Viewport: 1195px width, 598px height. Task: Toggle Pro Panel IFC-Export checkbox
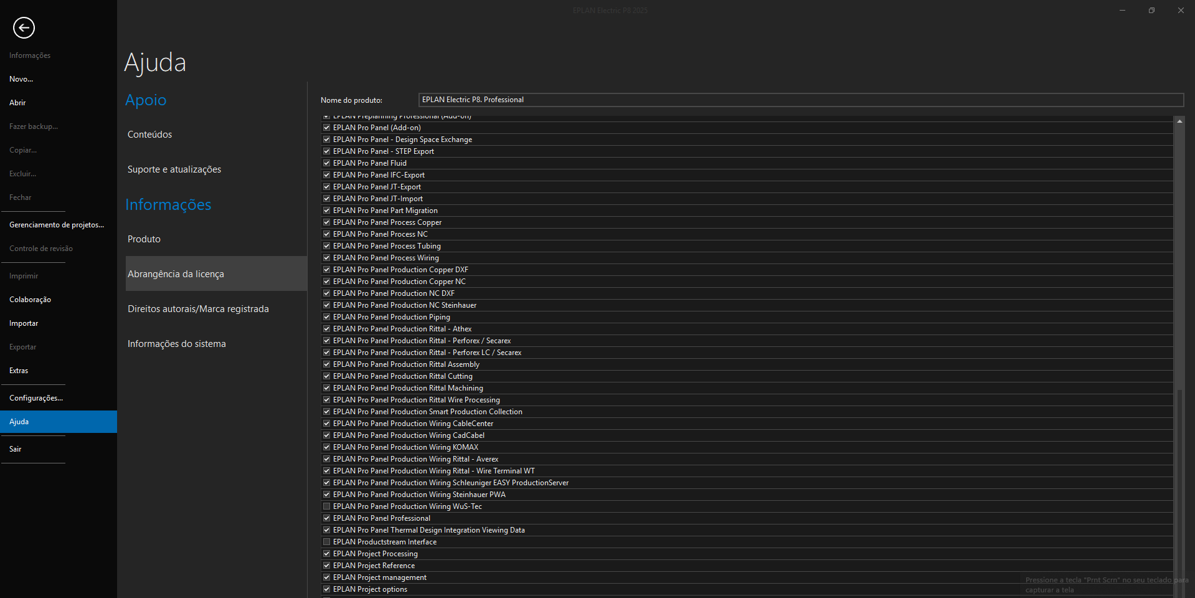tap(326, 175)
